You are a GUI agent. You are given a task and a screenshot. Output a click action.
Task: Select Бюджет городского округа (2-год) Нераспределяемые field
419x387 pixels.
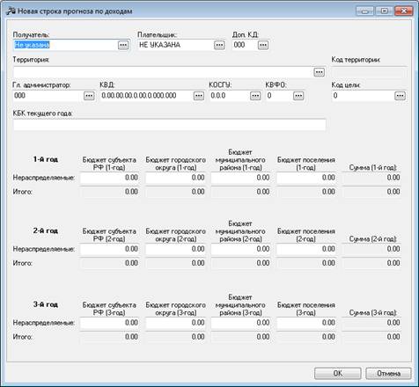(175, 249)
